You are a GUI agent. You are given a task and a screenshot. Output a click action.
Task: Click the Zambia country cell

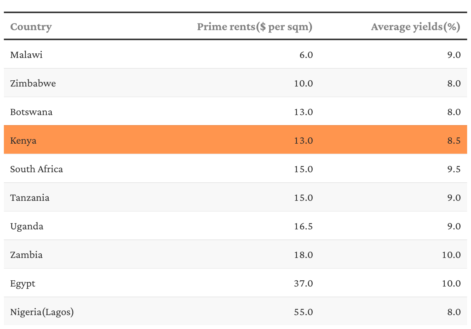pos(26,255)
